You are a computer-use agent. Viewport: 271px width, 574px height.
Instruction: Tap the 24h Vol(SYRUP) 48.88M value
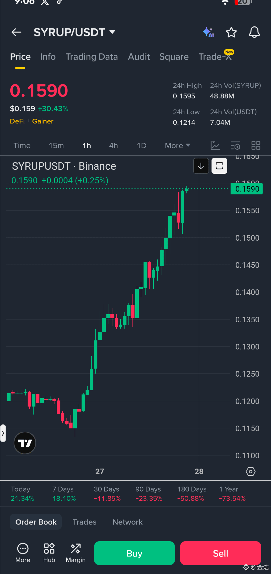[x=222, y=96]
